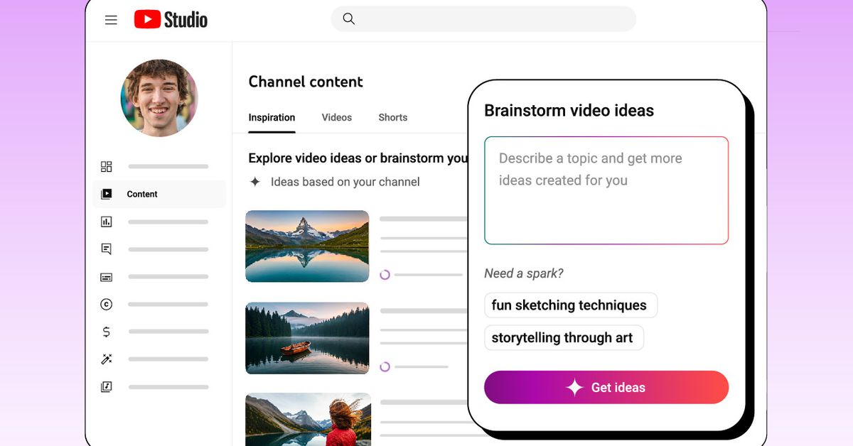Viewport: 853px width, 446px height.
Task: Open the Copyright sidebar icon
Action: (107, 305)
